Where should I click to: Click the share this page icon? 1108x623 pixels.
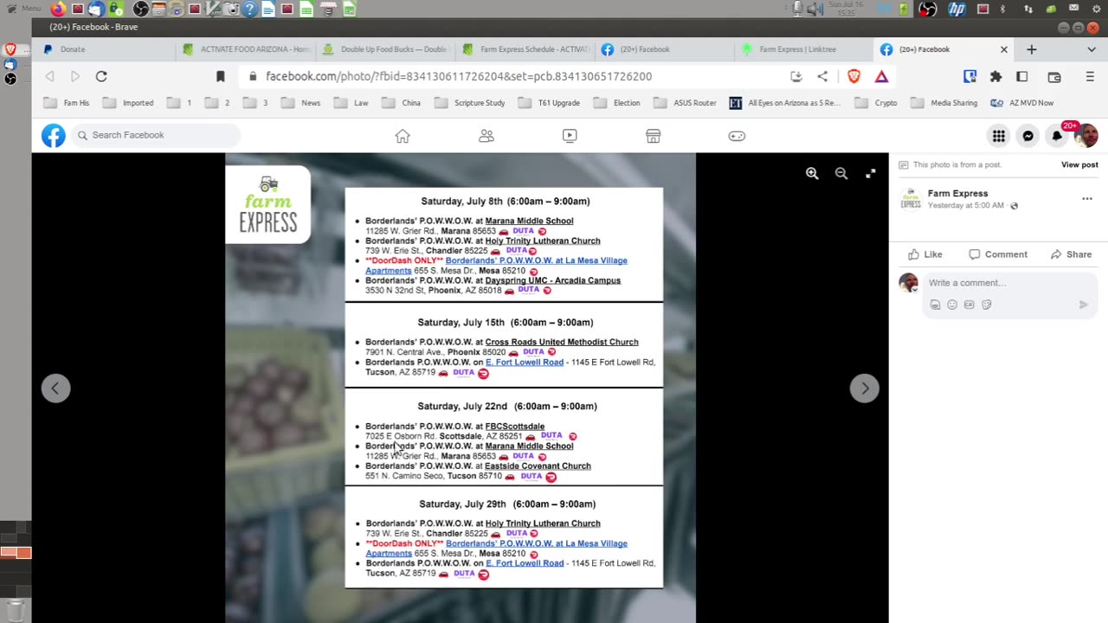click(822, 76)
